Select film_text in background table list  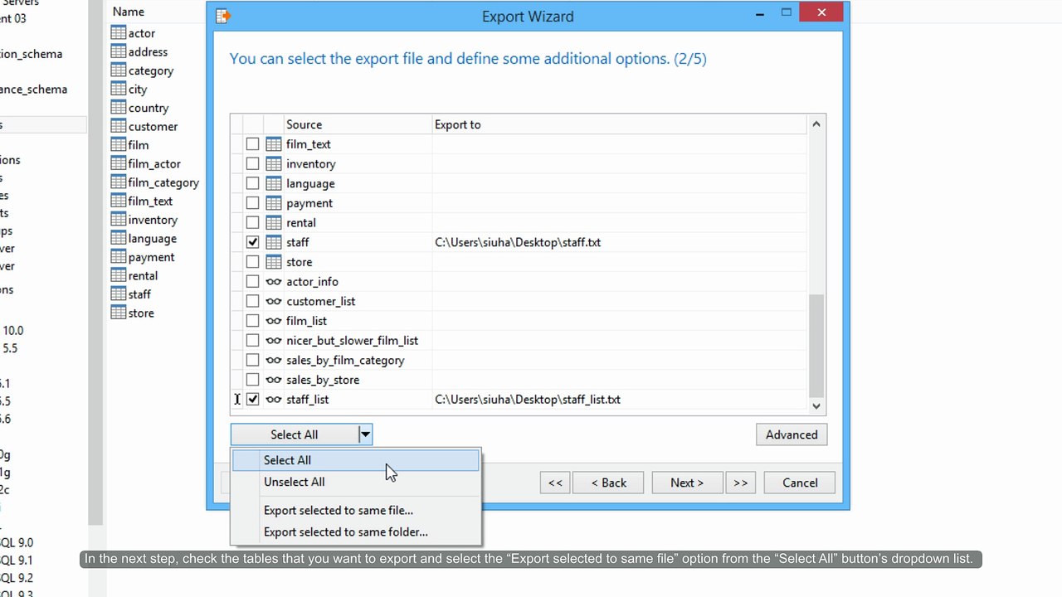(150, 201)
